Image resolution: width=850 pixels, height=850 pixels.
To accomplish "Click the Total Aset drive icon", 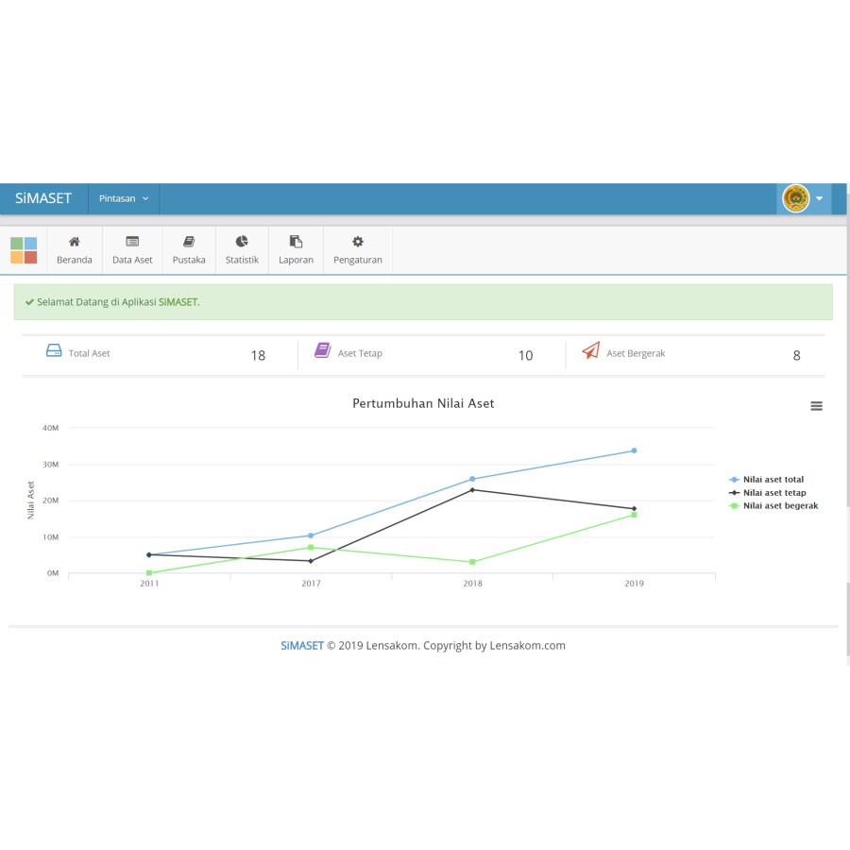I will [54, 351].
